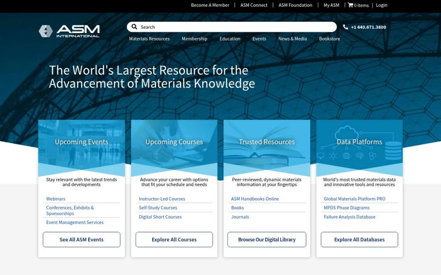Click the Trusted Resources card image
Viewport: 441px width, 275px height.
(x=267, y=148)
